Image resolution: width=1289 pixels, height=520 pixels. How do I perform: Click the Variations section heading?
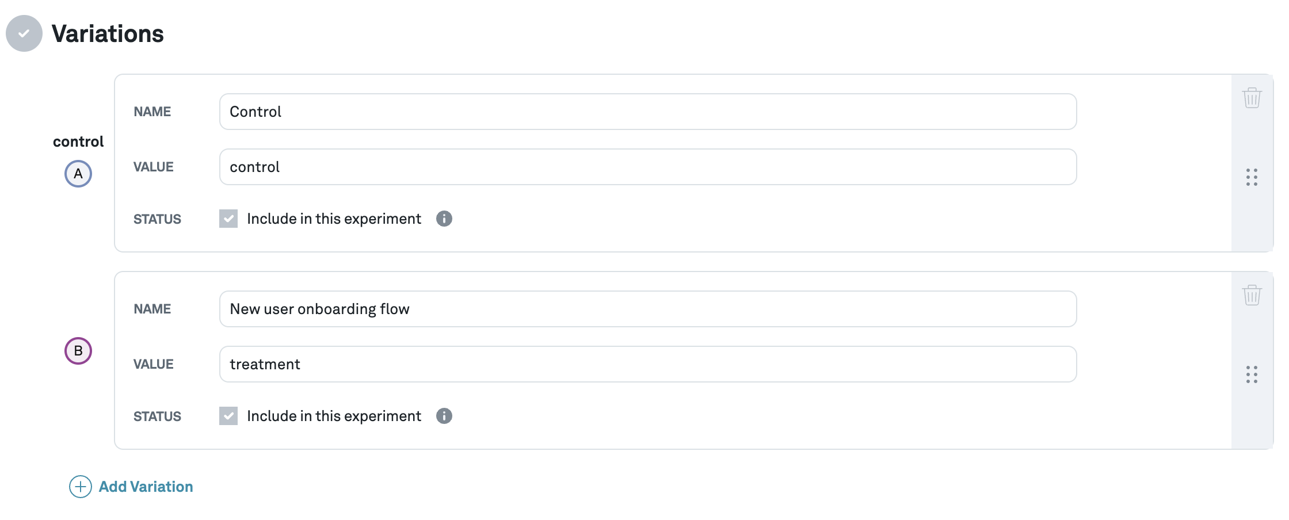pos(108,34)
